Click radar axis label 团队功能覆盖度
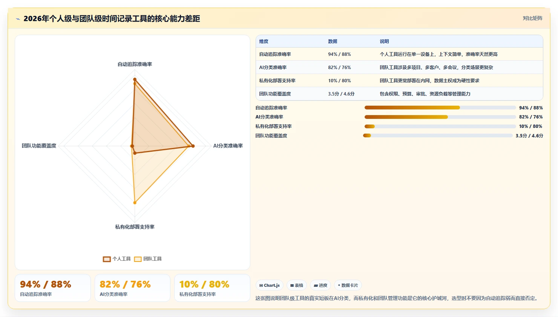 (39, 146)
